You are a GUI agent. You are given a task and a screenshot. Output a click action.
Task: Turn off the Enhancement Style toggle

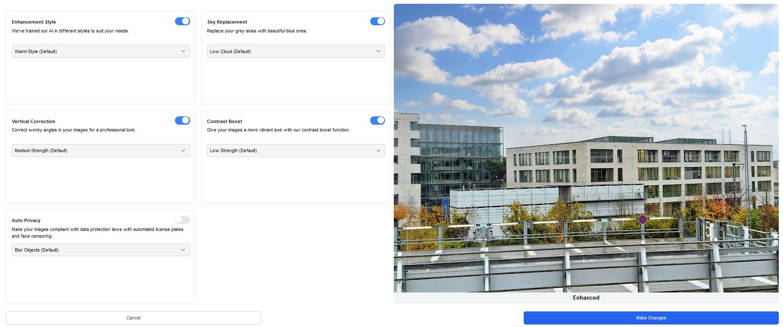(183, 21)
